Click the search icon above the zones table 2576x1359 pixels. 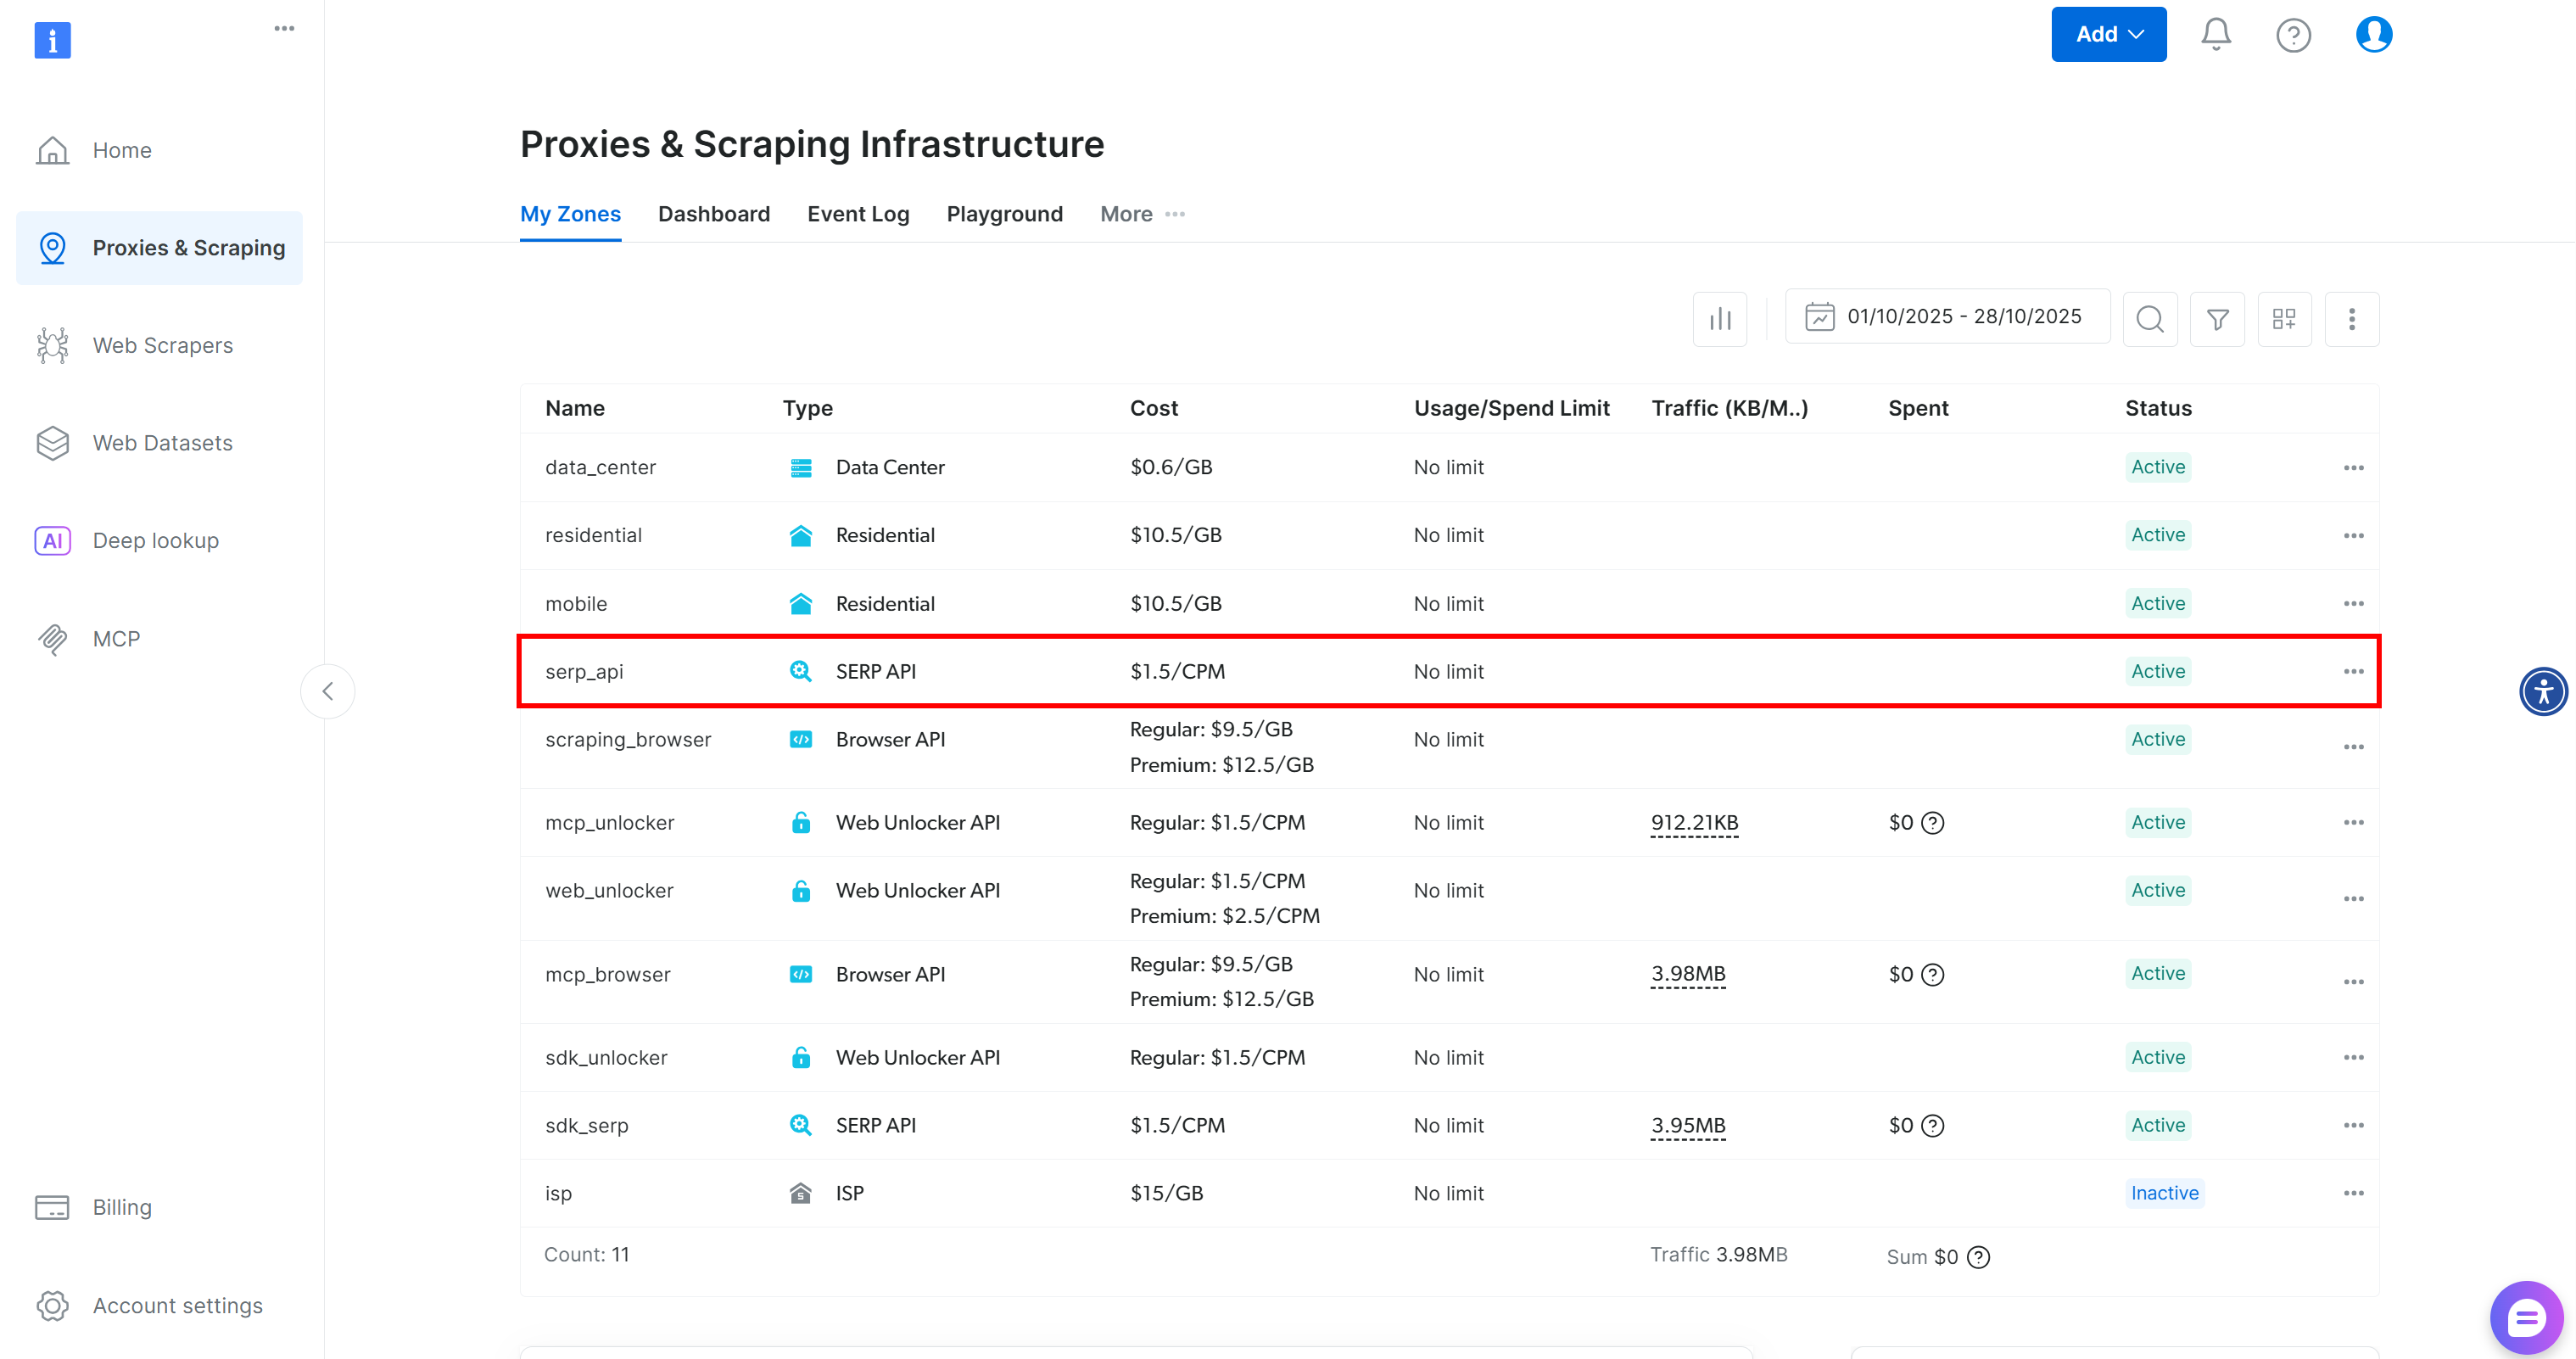tap(2150, 318)
